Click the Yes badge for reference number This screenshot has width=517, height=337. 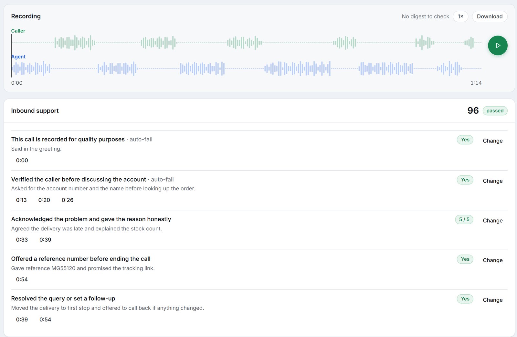(465, 259)
